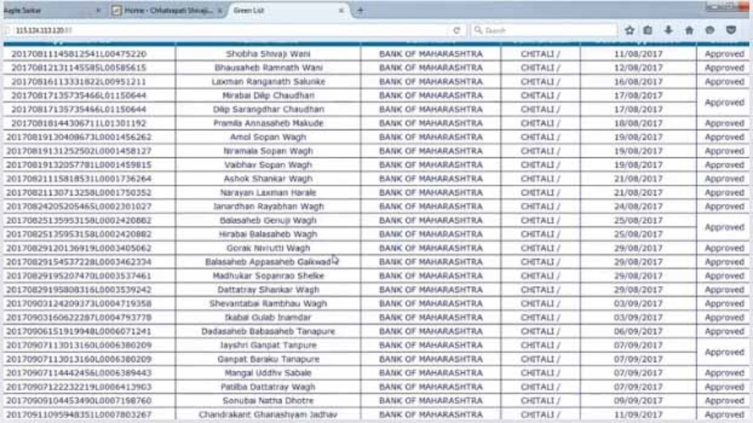Reload the Green List page
753x423 pixels.
458,31
